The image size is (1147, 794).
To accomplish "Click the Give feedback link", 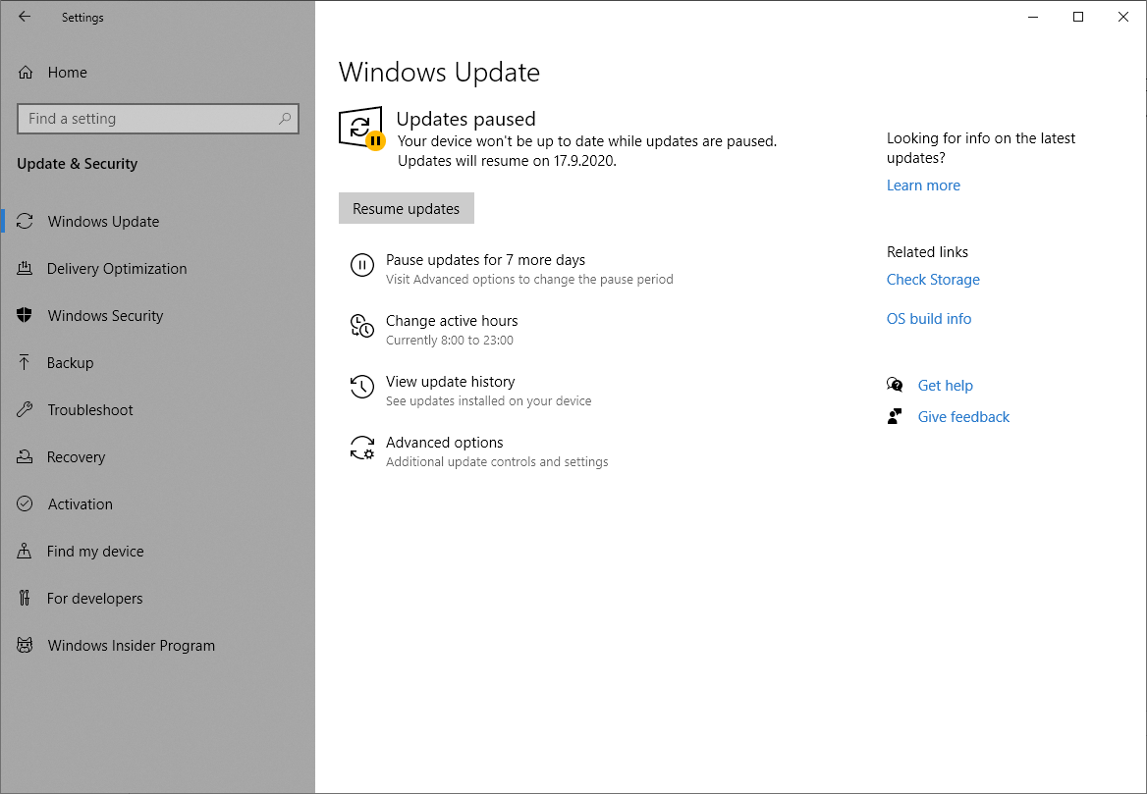I will pyautogui.click(x=963, y=417).
